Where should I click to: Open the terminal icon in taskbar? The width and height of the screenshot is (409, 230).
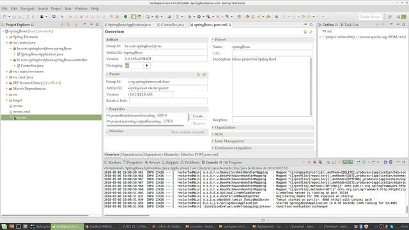point(19,227)
